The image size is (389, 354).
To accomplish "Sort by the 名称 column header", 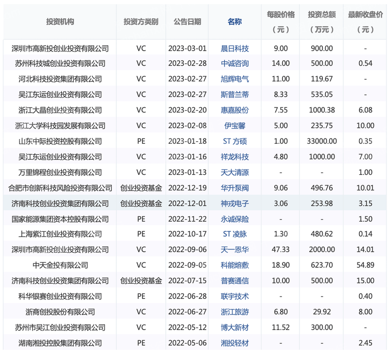I will coord(235,22).
